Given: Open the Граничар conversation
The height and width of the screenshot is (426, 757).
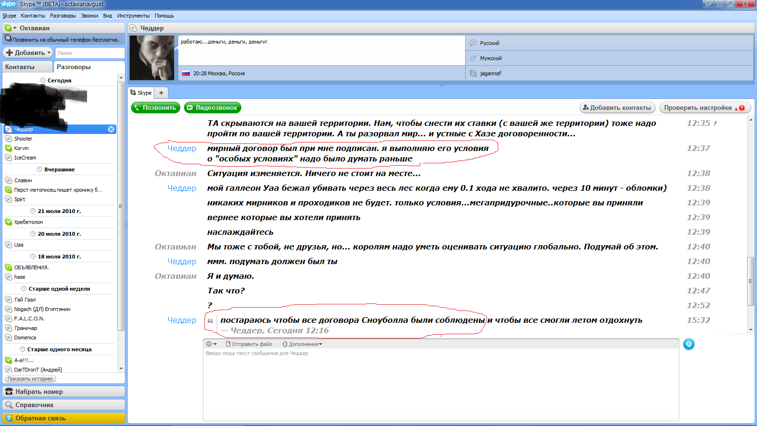Looking at the screenshot, I should point(60,328).
